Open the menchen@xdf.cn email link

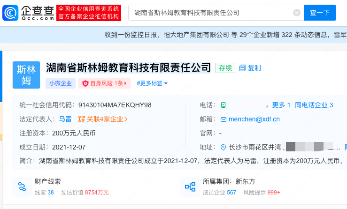[254, 119]
